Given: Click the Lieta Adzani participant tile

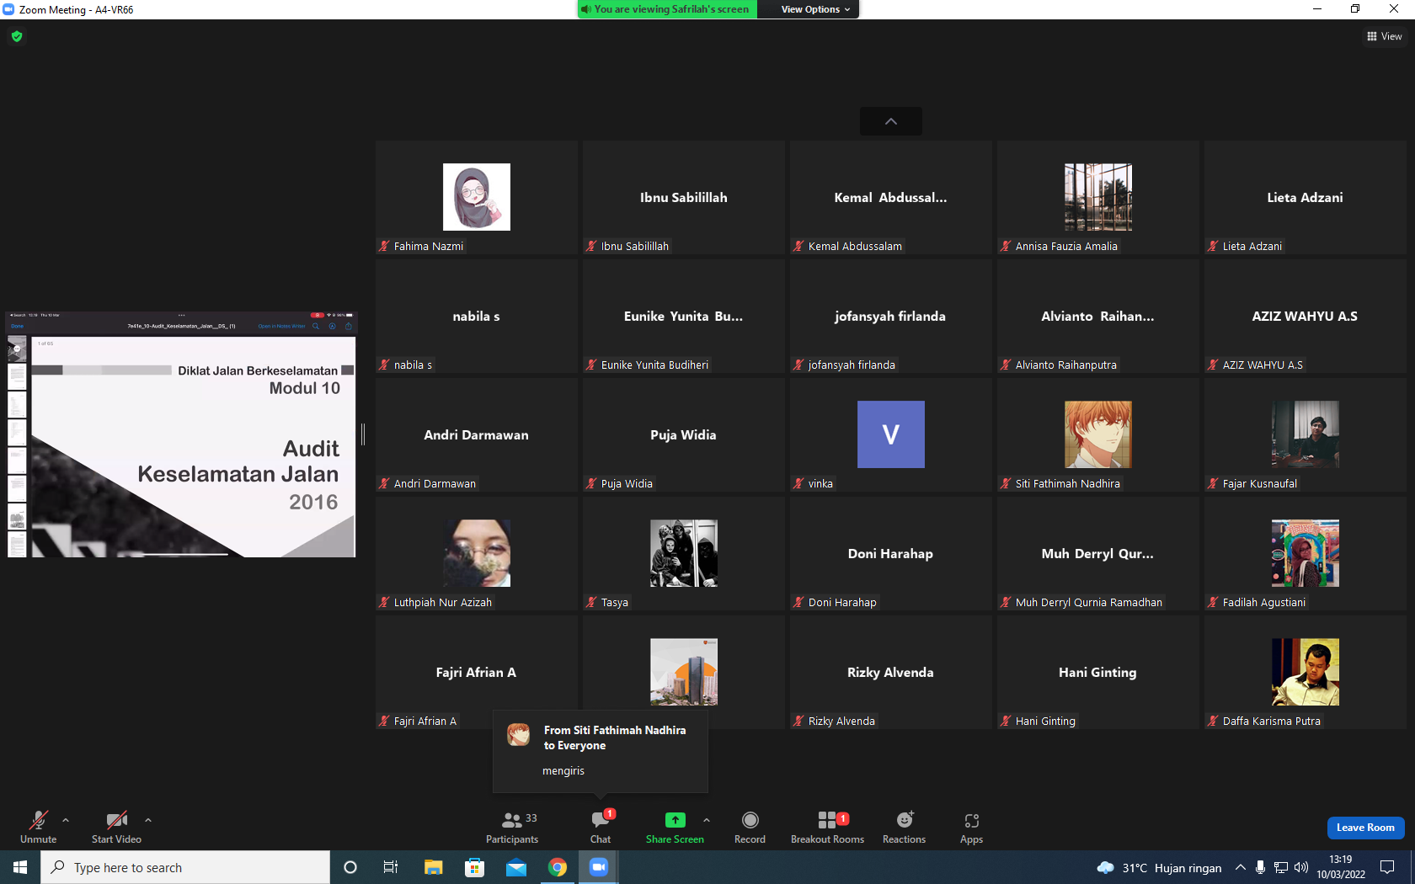Looking at the screenshot, I should [1305, 197].
